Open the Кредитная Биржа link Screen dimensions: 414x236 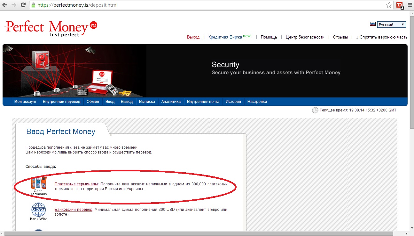pos(225,37)
